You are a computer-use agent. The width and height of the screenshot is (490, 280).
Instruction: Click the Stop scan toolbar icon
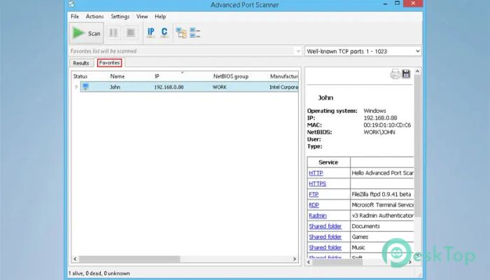tap(131, 32)
